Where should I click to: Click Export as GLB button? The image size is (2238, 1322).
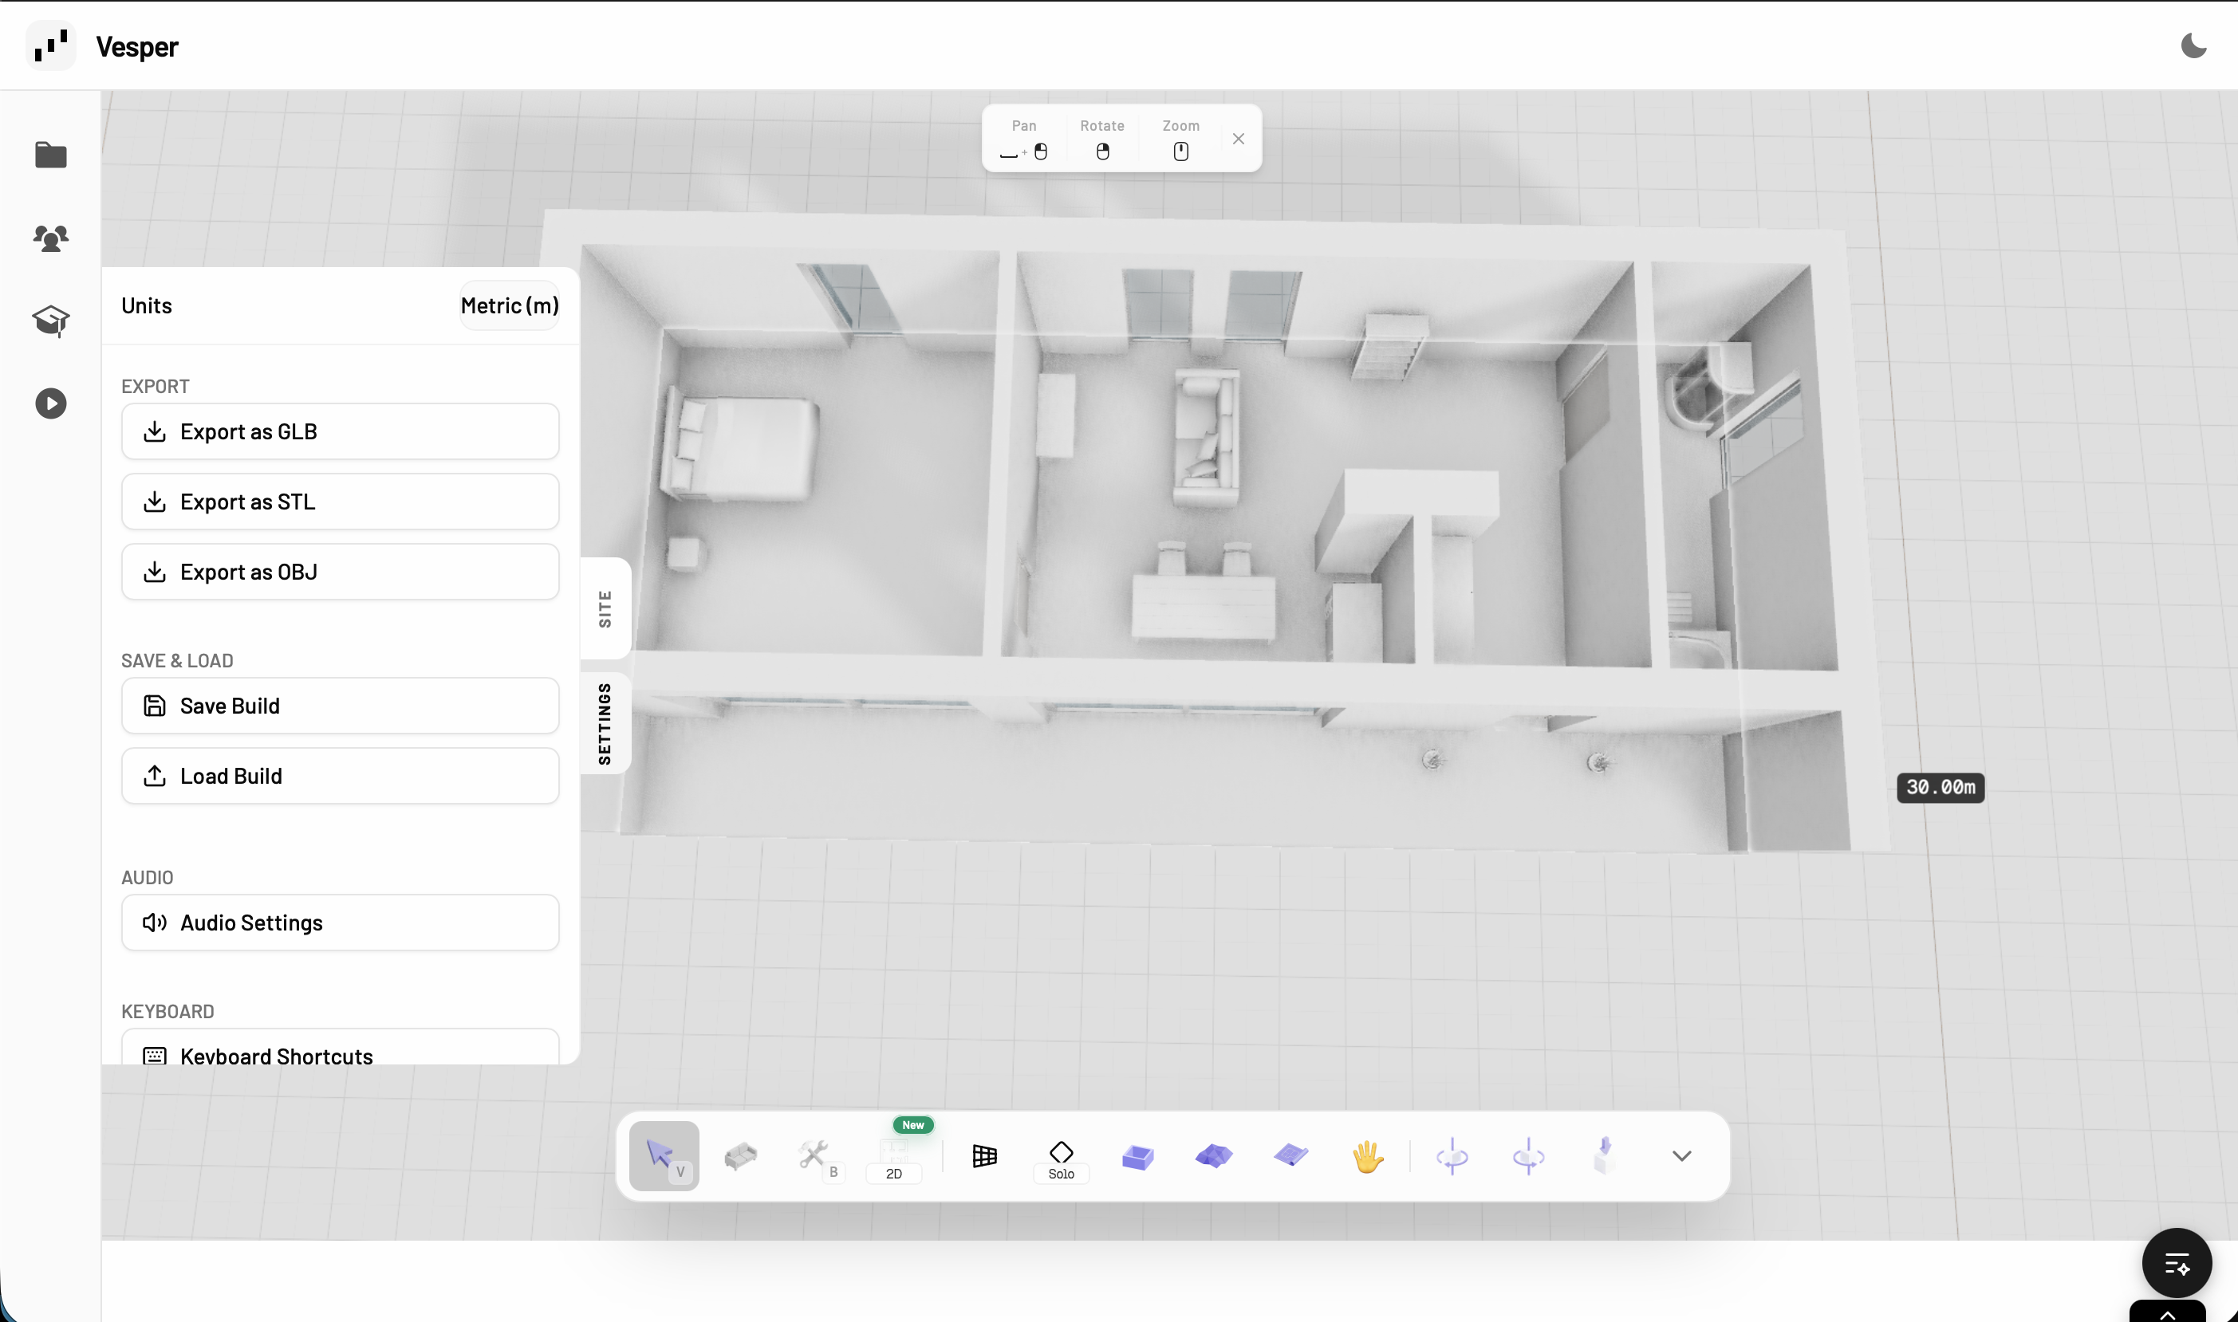(341, 431)
